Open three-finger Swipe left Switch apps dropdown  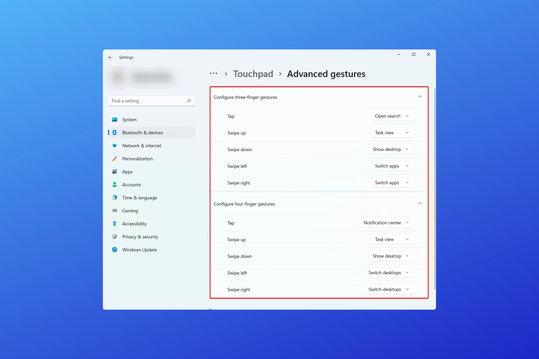392,166
